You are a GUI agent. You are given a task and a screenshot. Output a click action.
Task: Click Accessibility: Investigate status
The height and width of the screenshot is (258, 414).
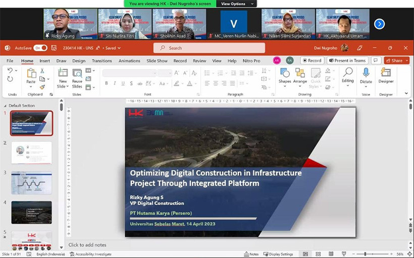(90, 254)
